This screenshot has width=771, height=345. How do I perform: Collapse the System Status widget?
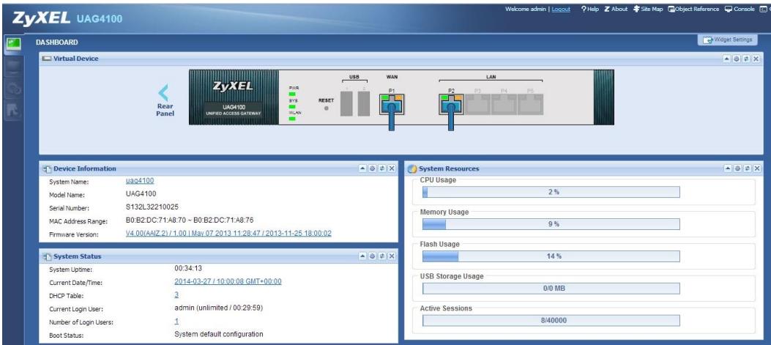point(363,256)
